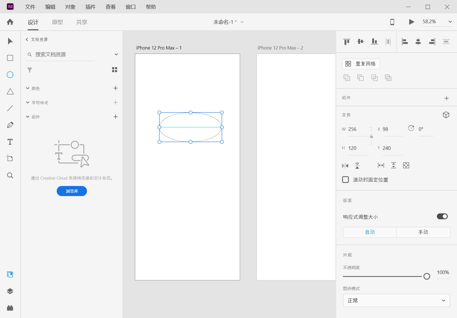Select the Artboard tool
Screen dimensions: 457x318
click(x=10, y=158)
